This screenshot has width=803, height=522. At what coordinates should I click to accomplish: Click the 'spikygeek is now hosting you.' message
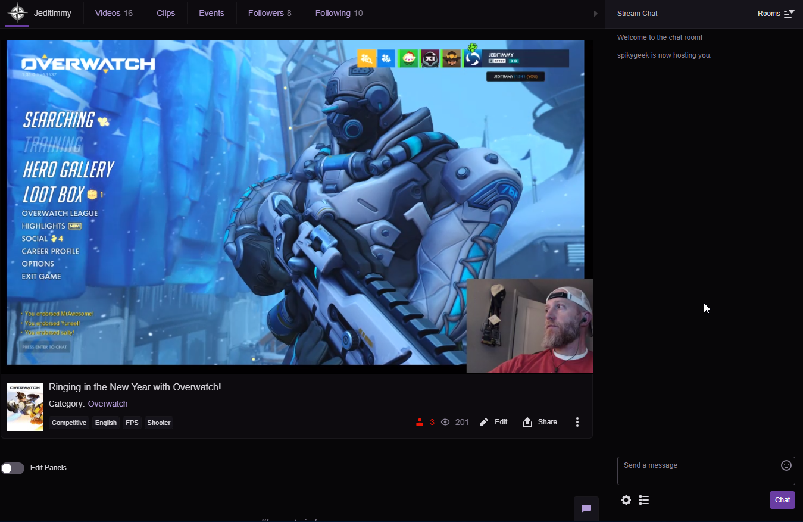click(664, 55)
